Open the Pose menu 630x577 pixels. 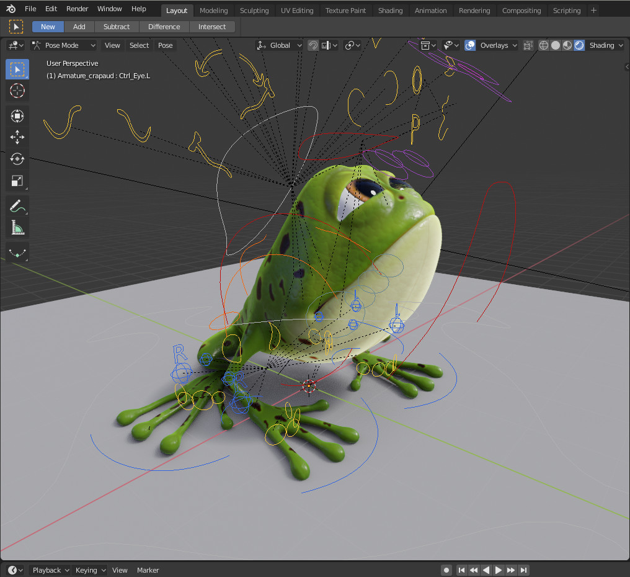pos(165,45)
